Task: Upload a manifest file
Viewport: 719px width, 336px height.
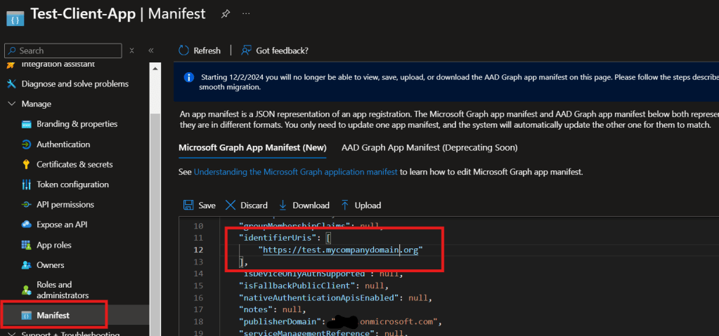Action: pos(361,206)
